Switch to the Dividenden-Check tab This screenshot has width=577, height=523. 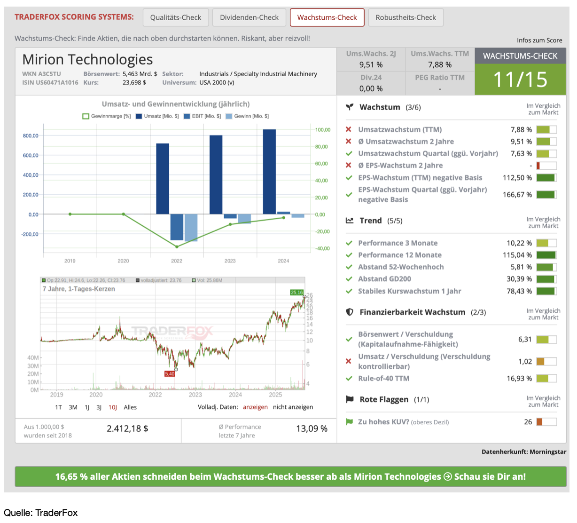coord(249,17)
